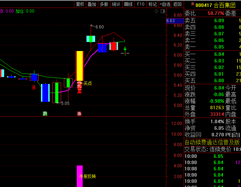Click the cyan-green candle under 6.60
Image resolution: width=241 pixels, height=187 pixels.
[x=91, y=39]
